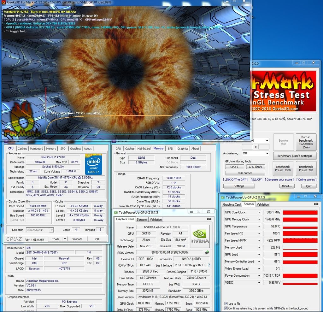
Task: Click the FurMark resolution height input field
Action: pos(264,147)
